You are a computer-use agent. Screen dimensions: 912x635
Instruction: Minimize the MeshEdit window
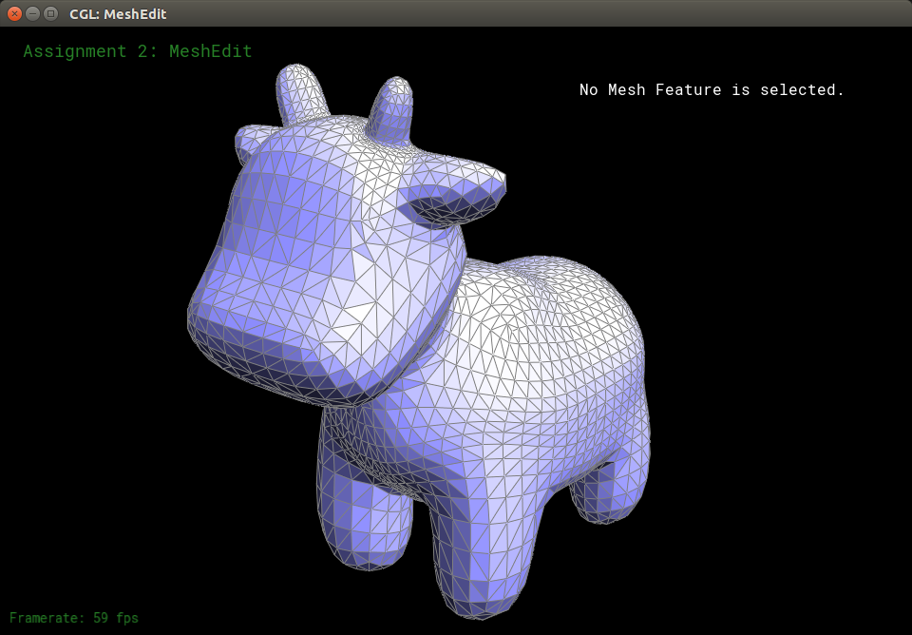click(32, 13)
